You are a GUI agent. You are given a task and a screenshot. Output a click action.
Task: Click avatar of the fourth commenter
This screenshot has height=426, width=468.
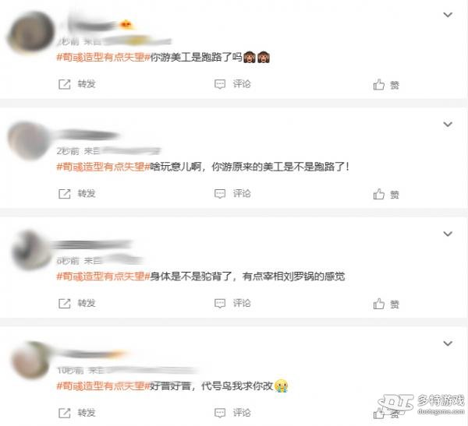point(30,360)
